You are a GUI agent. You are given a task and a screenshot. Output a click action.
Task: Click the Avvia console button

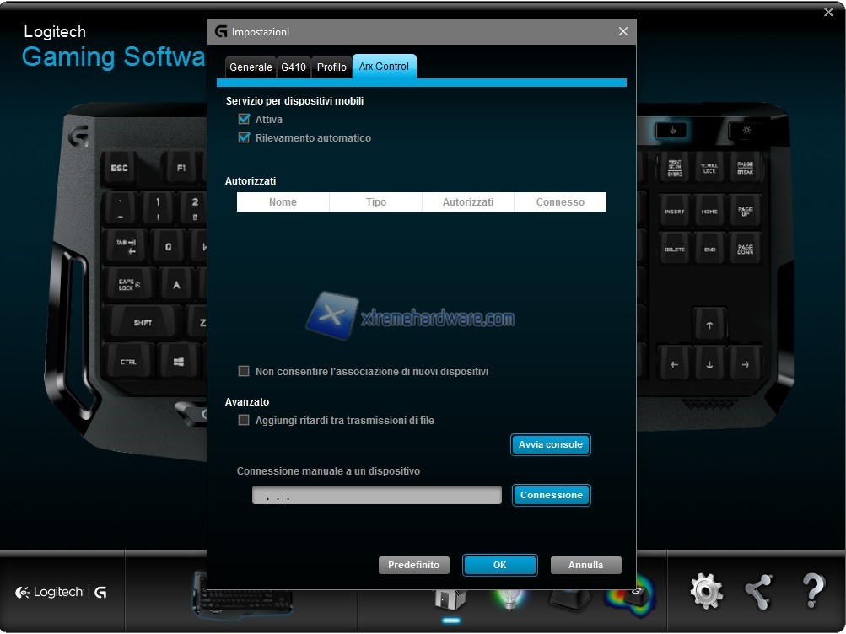(x=551, y=445)
